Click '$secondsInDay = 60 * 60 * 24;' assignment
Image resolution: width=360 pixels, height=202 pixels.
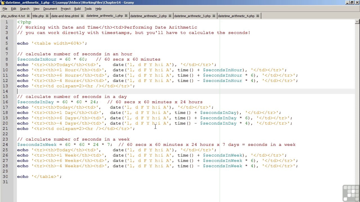(58, 102)
